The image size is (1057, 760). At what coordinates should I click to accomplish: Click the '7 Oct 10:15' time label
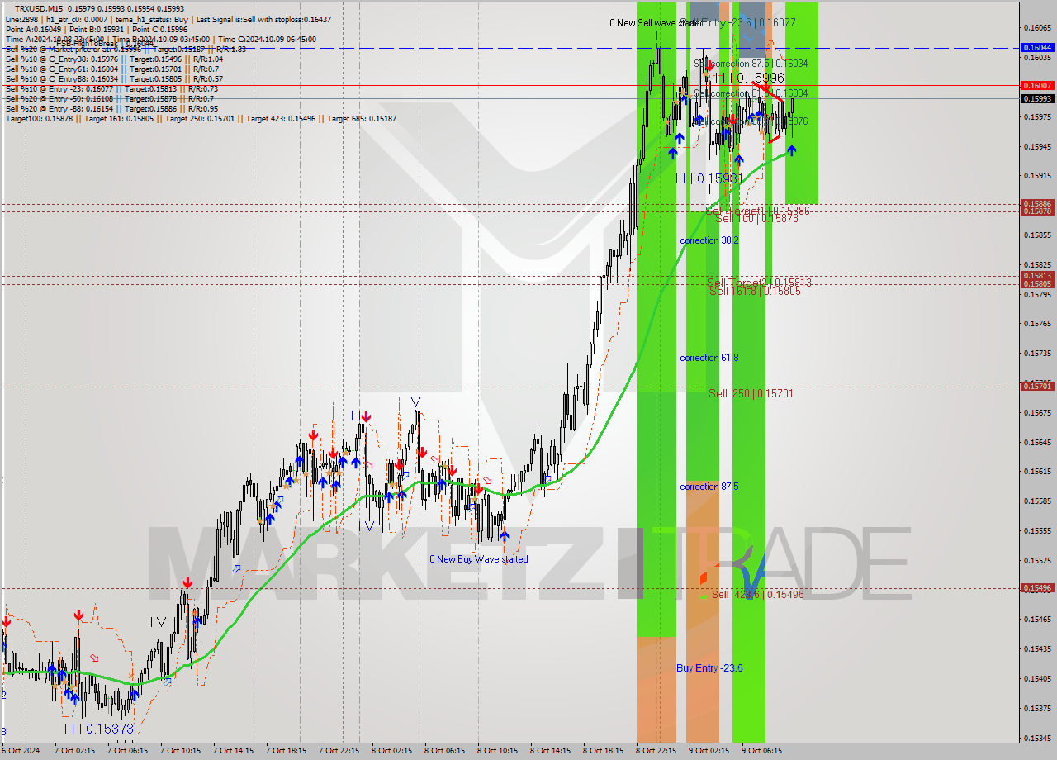[x=180, y=751]
